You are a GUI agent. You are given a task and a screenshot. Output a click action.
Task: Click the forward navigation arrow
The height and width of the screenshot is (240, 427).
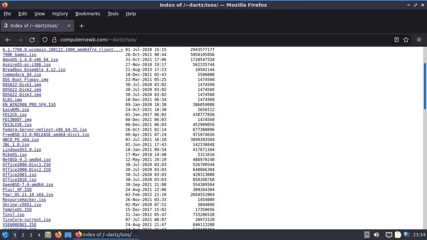tap(20, 40)
